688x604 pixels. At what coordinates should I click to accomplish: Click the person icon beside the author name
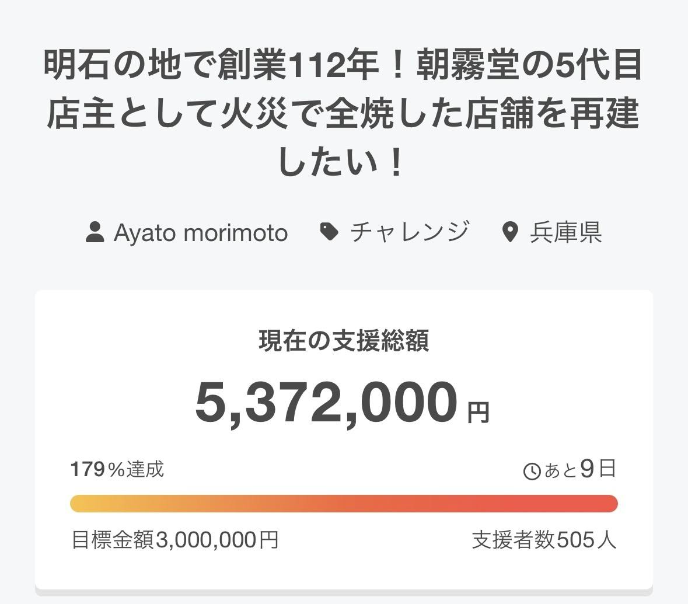(x=95, y=232)
